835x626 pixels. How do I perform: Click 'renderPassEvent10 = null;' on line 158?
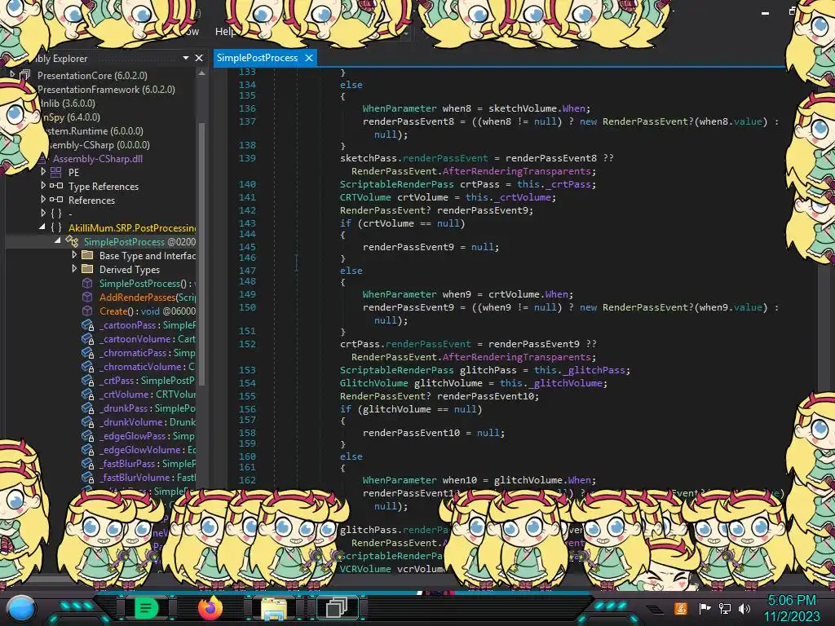(x=434, y=433)
